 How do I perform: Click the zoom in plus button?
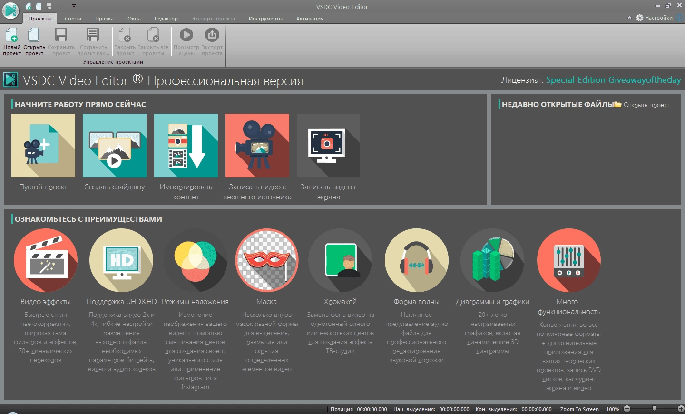point(681,409)
